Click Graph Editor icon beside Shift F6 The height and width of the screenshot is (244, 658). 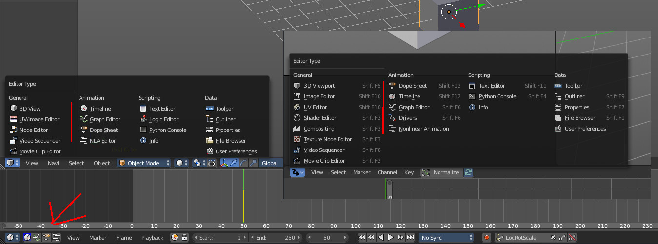pyautogui.click(x=392, y=107)
